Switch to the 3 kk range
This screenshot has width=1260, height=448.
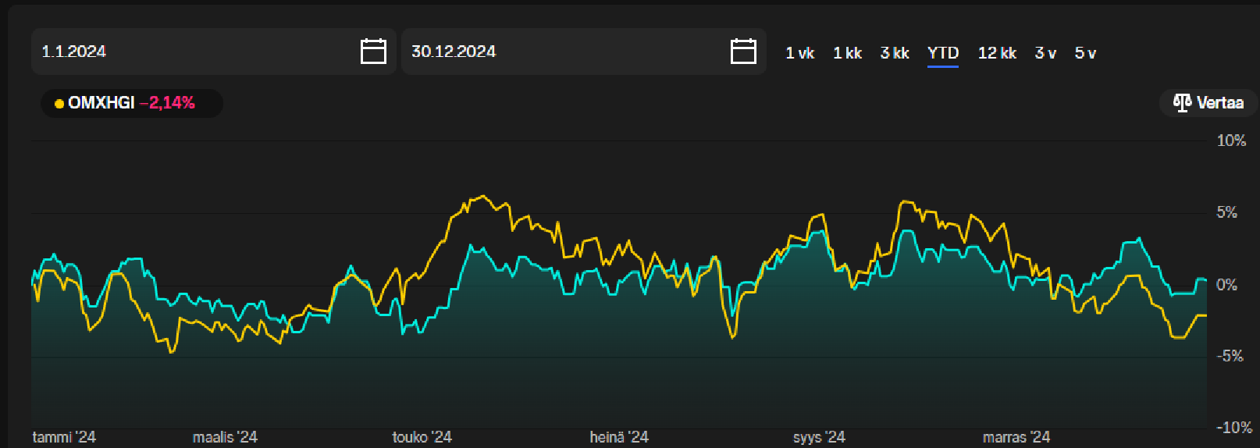895,53
